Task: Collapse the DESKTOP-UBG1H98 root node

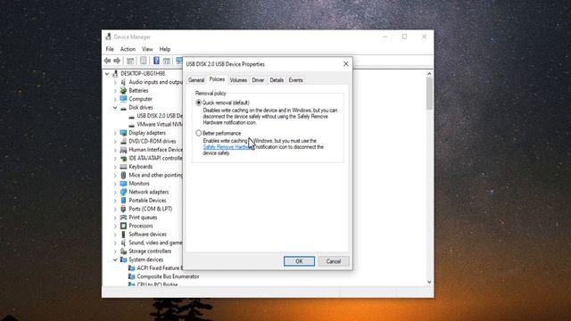Action: 107,74
